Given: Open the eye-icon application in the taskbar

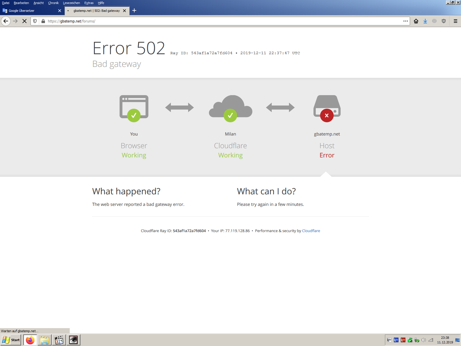Looking at the screenshot, I should tap(73, 340).
